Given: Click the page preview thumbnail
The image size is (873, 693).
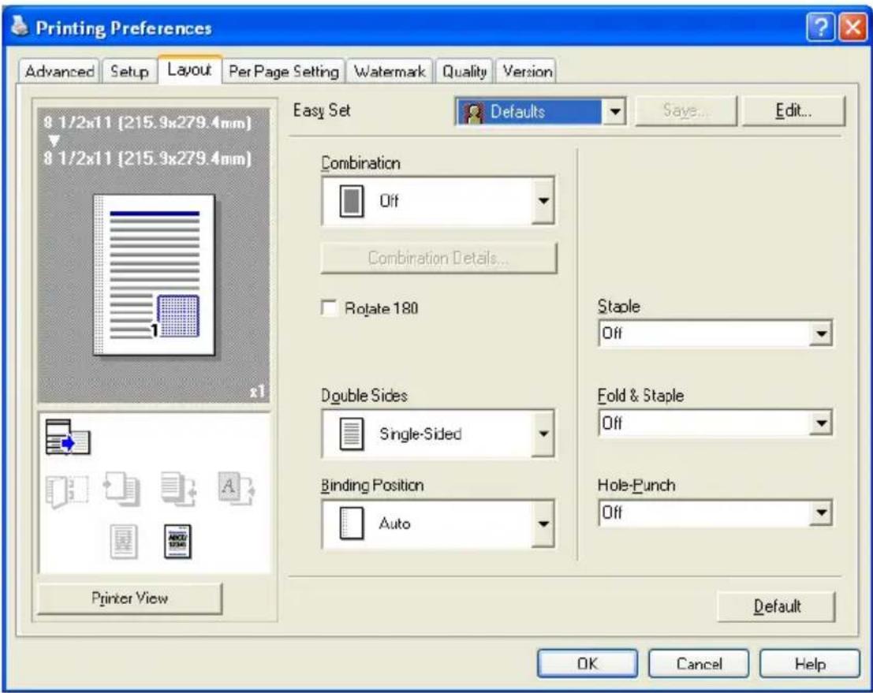Looking at the screenshot, I should tap(155, 275).
